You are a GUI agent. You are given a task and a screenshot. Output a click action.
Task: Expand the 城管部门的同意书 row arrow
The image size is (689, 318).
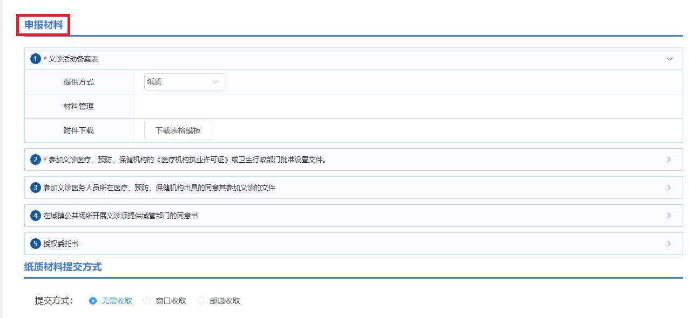tap(669, 216)
